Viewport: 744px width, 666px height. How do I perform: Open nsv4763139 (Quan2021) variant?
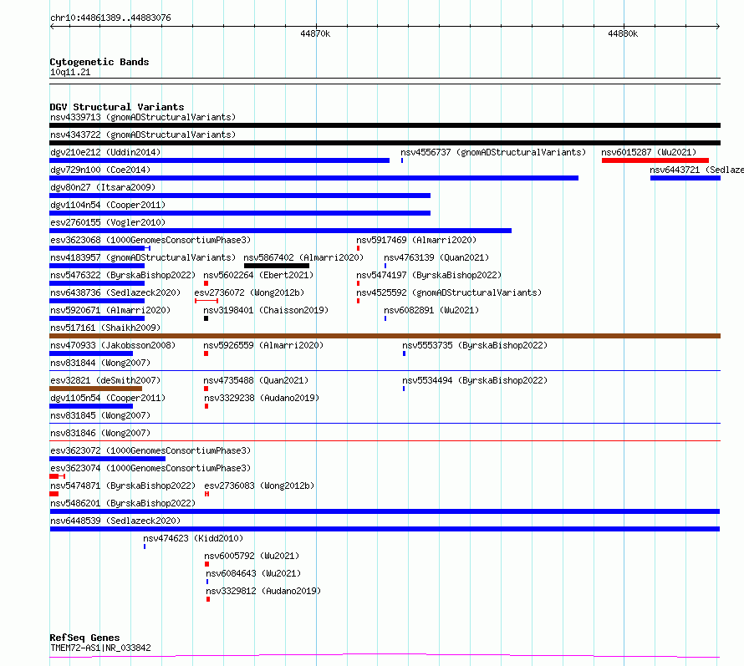[436, 257]
